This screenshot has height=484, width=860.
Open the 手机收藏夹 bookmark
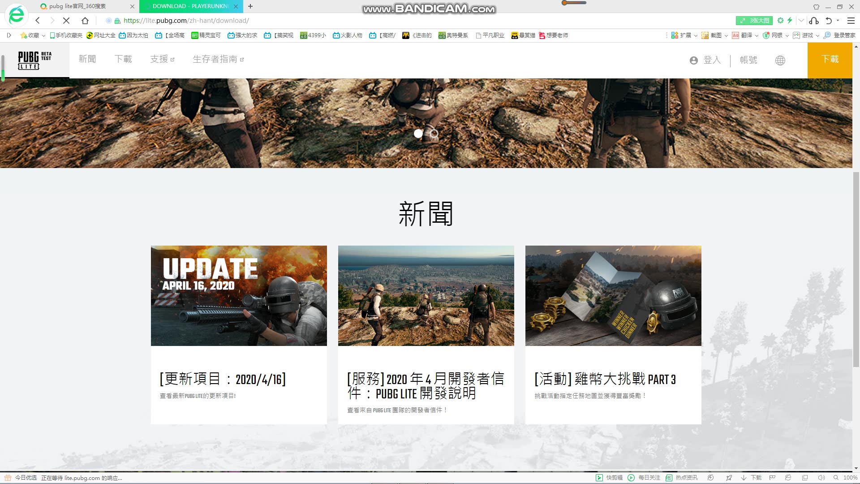(x=66, y=35)
